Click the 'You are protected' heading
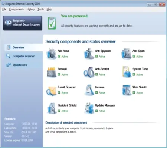The width and height of the screenshot is (167, 148). pos(75,16)
